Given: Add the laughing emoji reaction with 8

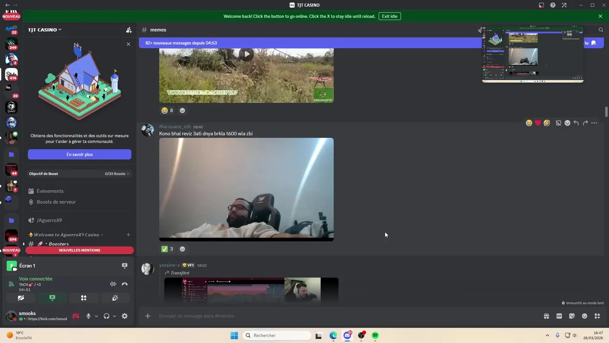Looking at the screenshot, I should (167, 110).
